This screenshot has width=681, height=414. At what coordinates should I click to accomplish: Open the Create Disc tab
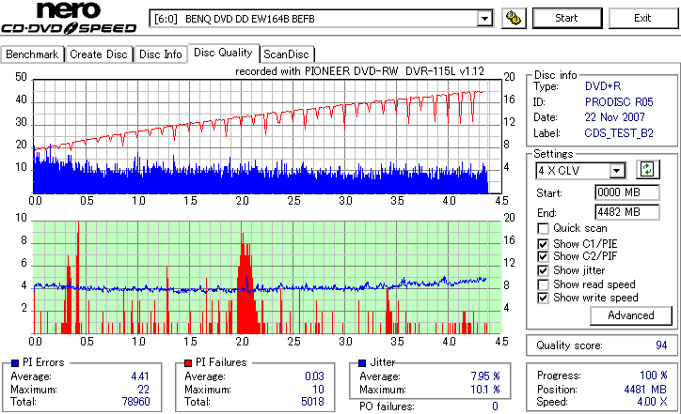point(99,54)
